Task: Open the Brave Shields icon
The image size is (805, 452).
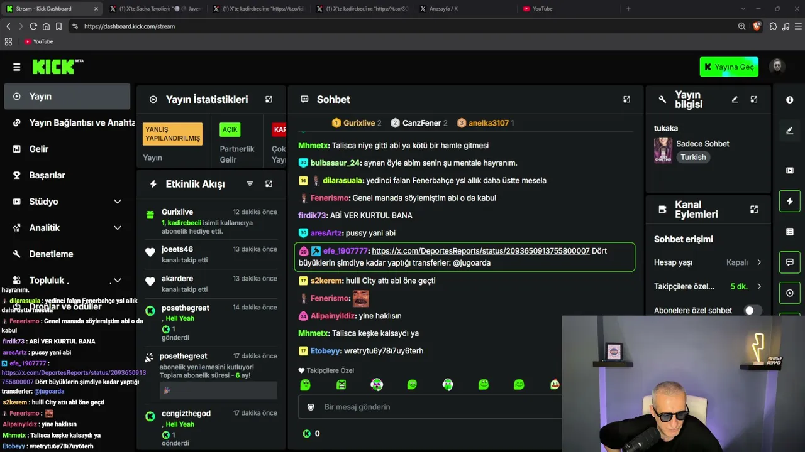Action: (757, 26)
